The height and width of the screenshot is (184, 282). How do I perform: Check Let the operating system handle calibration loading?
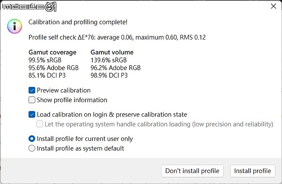point(40,124)
